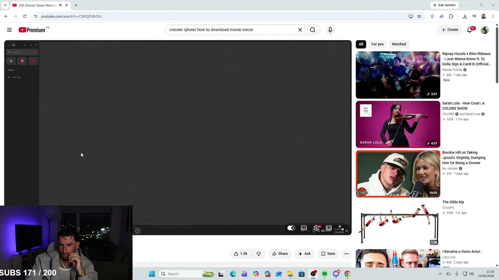Clear the YouTube search query
The height and width of the screenshot is (280, 499).
click(x=300, y=30)
